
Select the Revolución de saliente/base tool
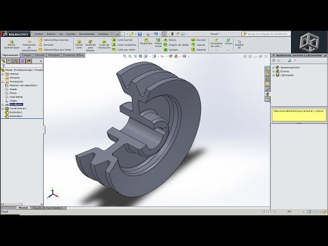(x=29, y=46)
